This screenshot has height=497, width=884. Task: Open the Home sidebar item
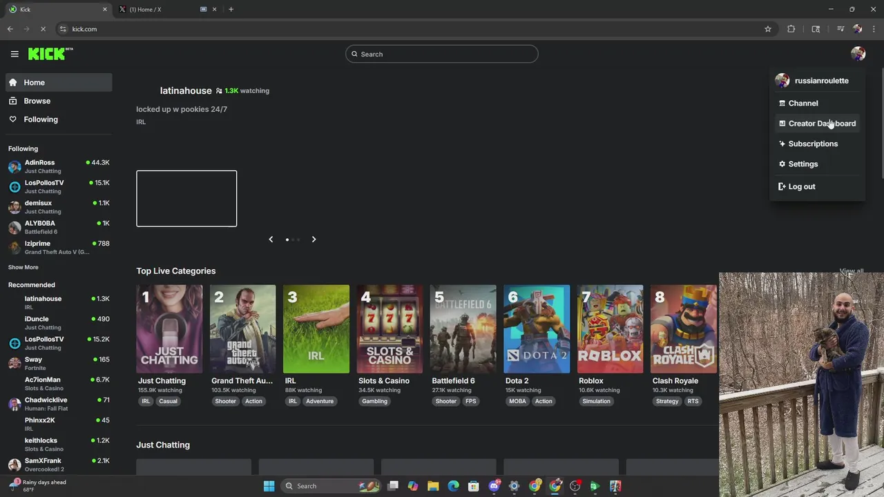(59, 82)
